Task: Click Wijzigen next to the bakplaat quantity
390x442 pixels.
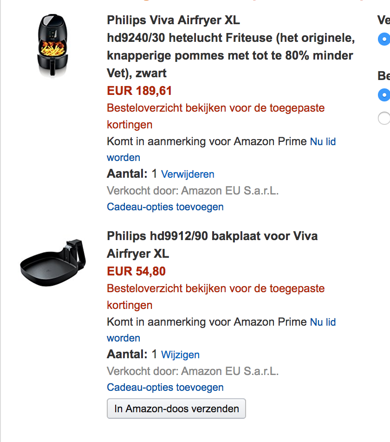Action: (x=180, y=355)
